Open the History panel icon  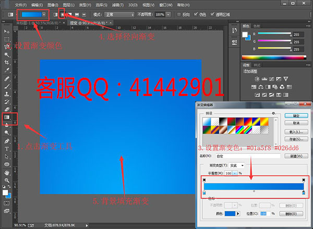click(x=234, y=30)
